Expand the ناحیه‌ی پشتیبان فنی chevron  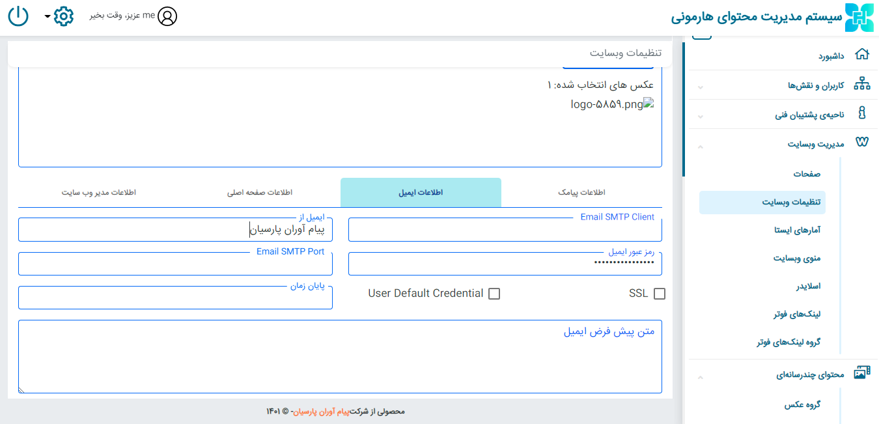click(700, 117)
